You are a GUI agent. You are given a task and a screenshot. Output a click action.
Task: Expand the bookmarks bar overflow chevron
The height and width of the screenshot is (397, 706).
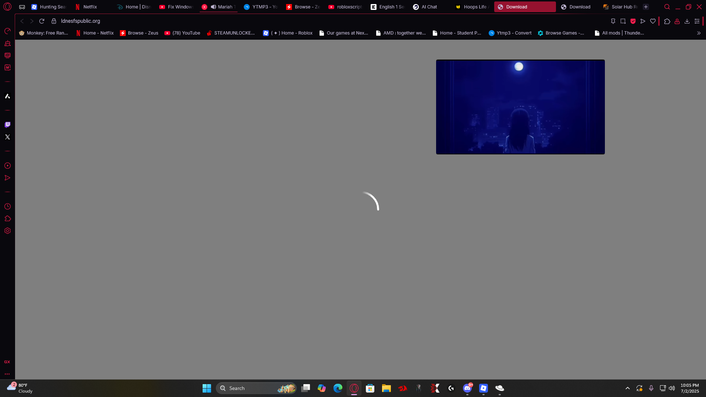(x=699, y=33)
